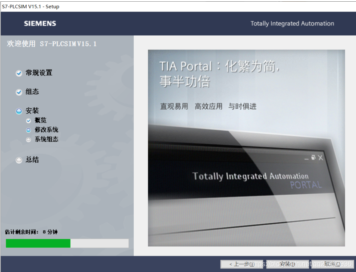The image size is (356, 272).
Task: Select the 概览 sub-step label
Action: coord(40,120)
